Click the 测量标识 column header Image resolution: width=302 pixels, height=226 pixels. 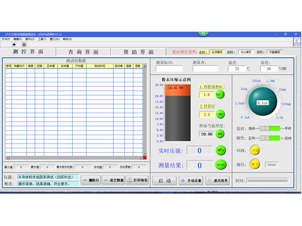click(x=19, y=66)
